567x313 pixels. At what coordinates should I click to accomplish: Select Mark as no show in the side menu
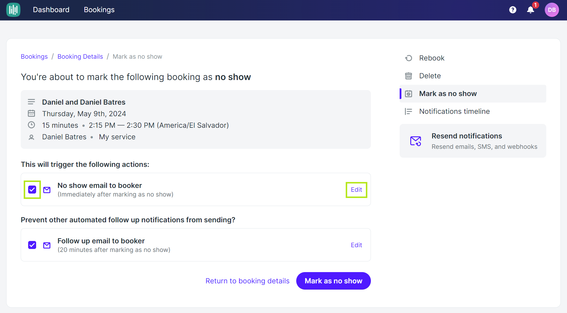(x=473, y=94)
